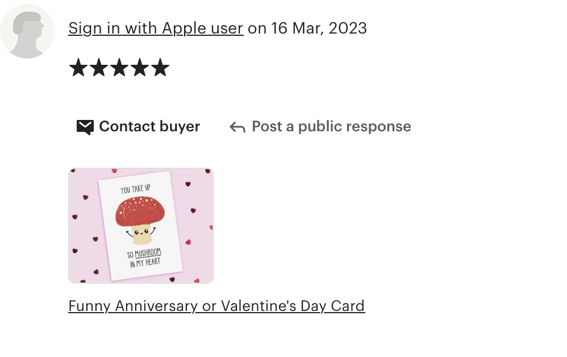Viewport: 567px width, 357px height.
Task: Click the third, middle star of the rating
Action: [119, 68]
